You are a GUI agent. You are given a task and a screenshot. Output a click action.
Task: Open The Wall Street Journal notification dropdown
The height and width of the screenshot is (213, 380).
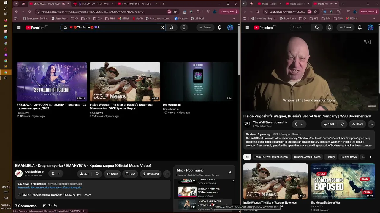click(x=299, y=124)
